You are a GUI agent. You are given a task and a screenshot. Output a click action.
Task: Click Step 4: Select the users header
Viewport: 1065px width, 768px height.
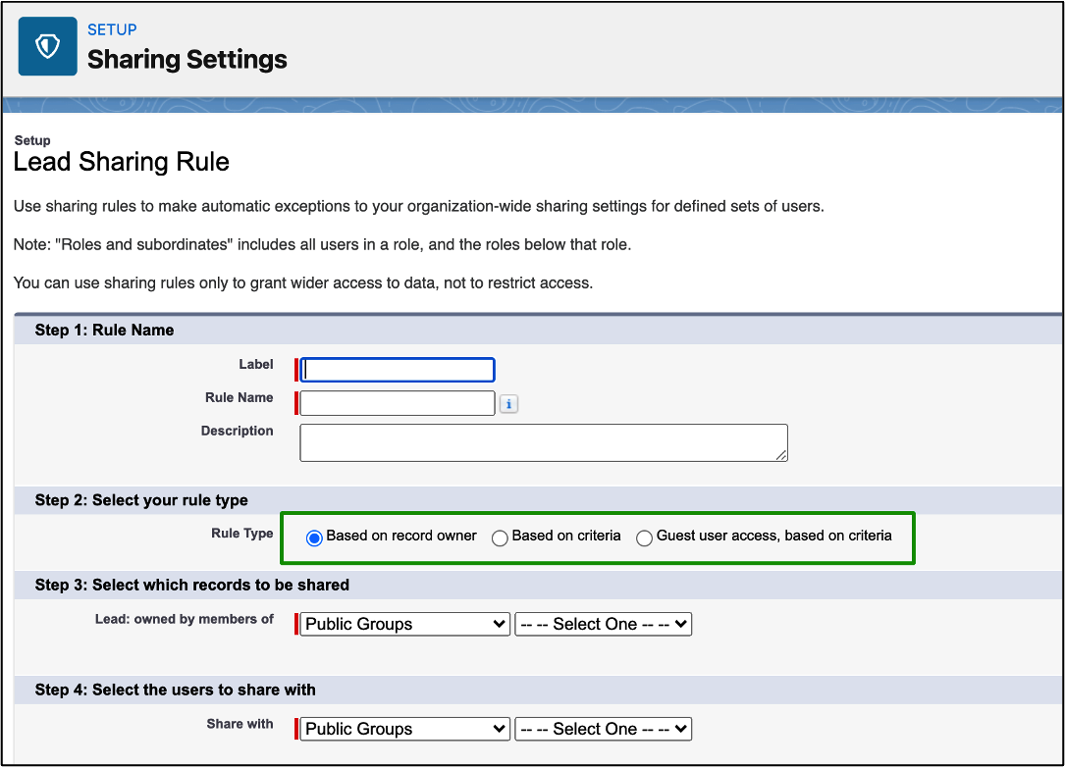tap(175, 690)
